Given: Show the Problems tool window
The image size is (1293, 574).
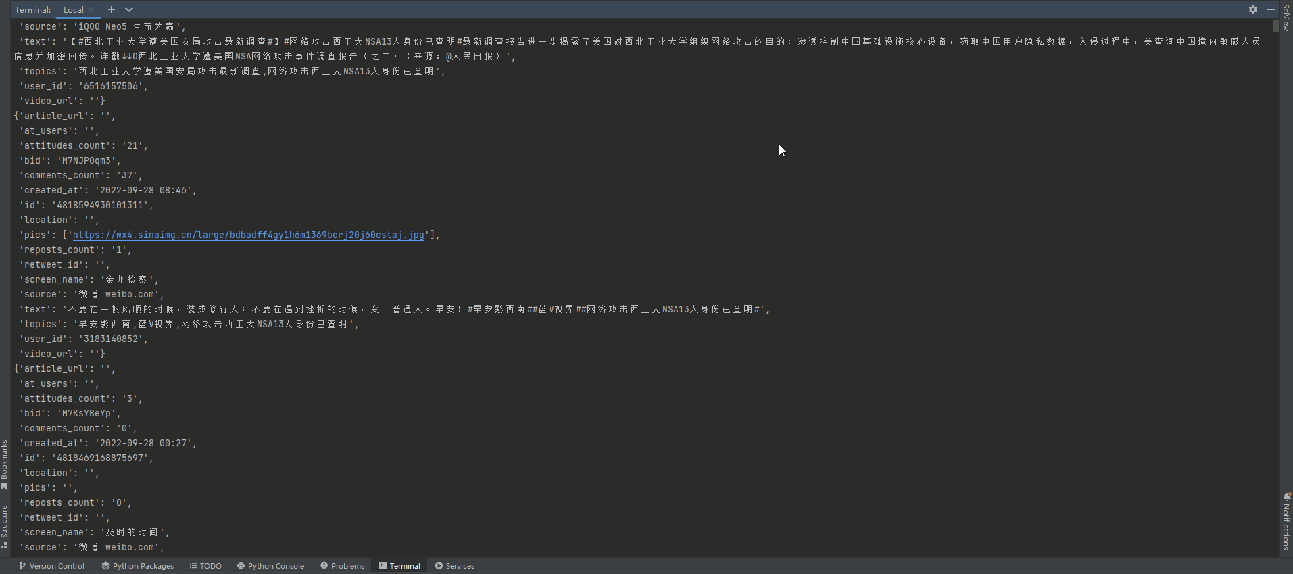Looking at the screenshot, I should pyautogui.click(x=343, y=566).
